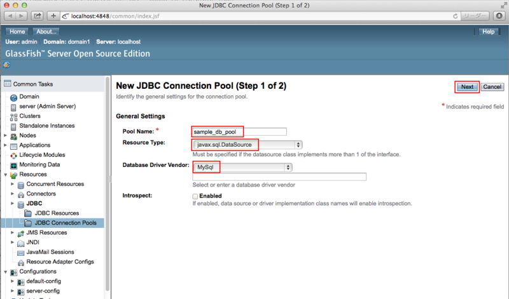Expand the server-config node
The image size is (509, 299).
(13, 291)
